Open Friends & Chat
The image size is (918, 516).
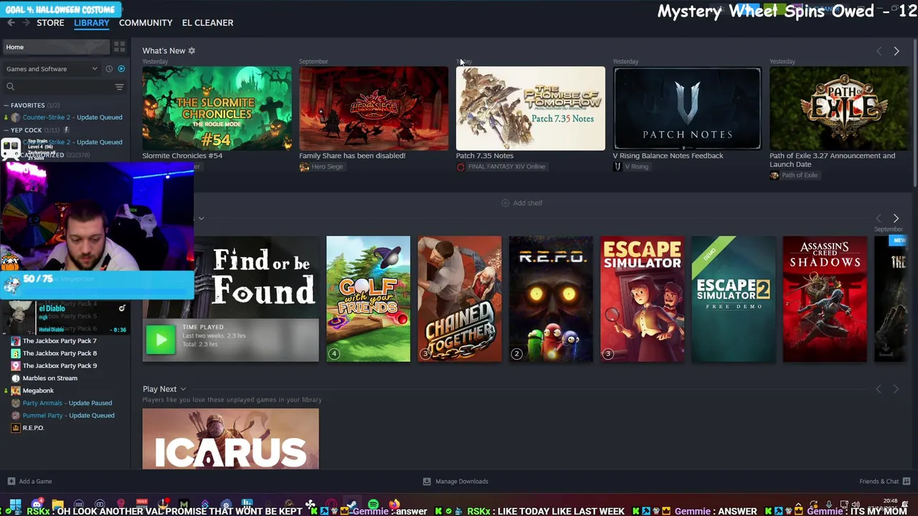(x=884, y=482)
